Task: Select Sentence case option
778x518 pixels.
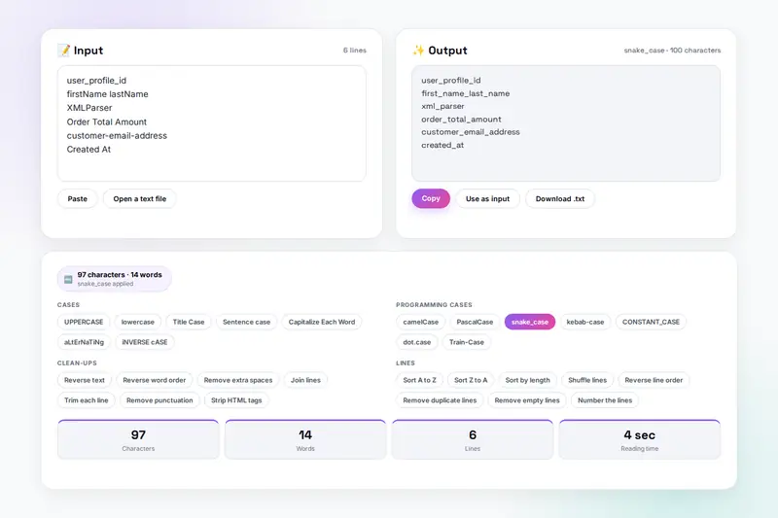Action: pyautogui.click(x=247, y=322)
